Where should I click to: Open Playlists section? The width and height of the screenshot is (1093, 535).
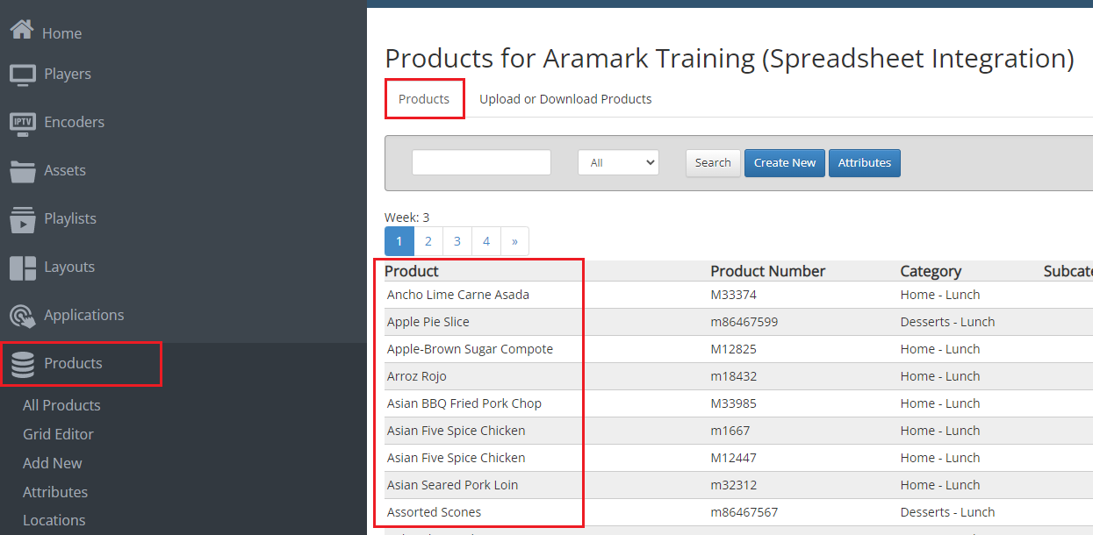[x=70, y=218]
